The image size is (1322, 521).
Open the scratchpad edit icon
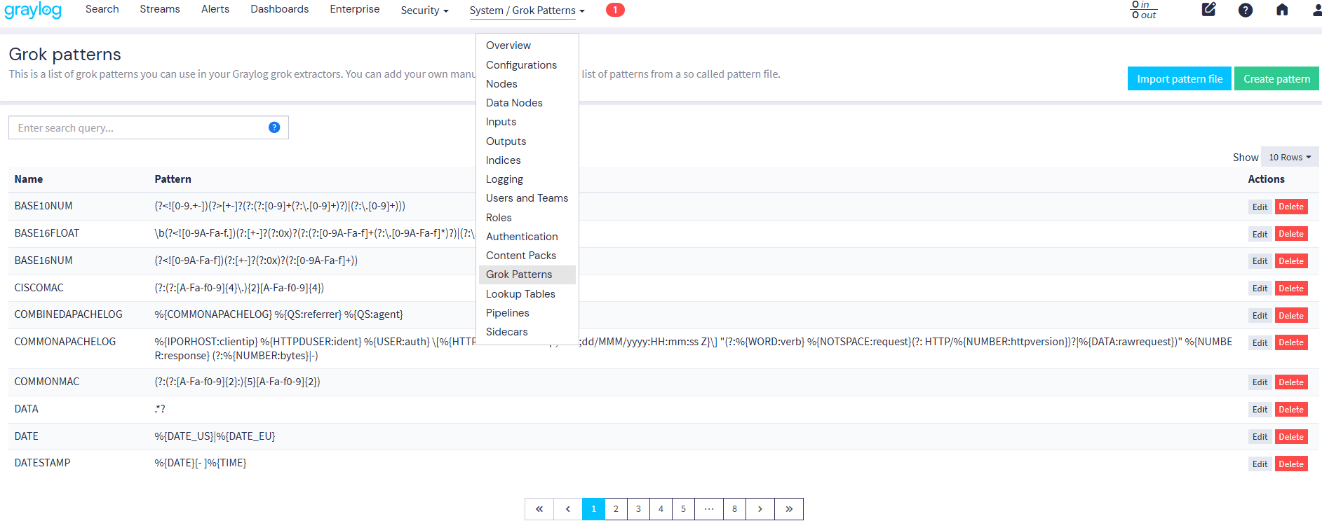[x=1208, y=10]
